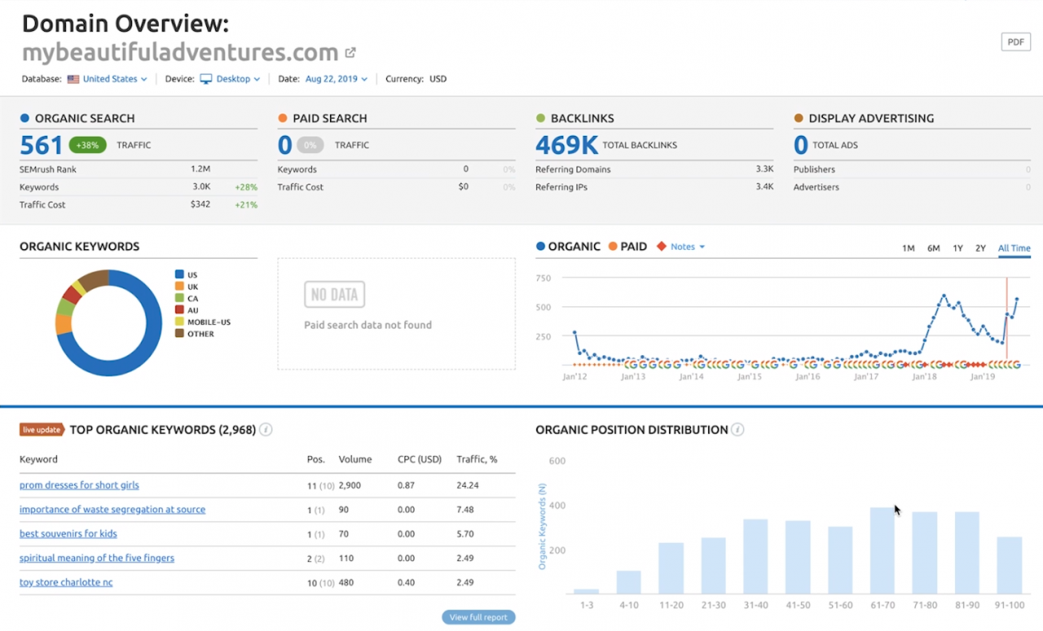Screen dimensions: 1043x631
Task: Click the info icon beside Organic Position Distribution
Action: click(737, 430)
